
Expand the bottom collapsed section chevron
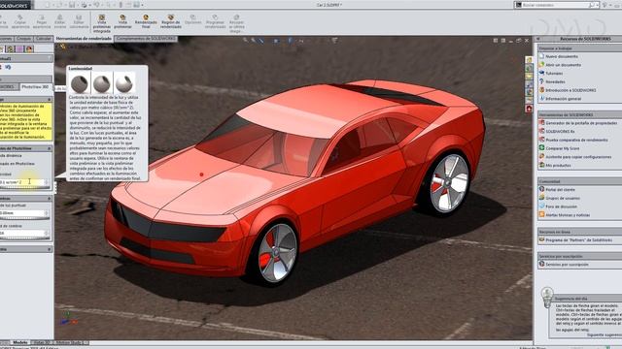[x=50, y=249]
